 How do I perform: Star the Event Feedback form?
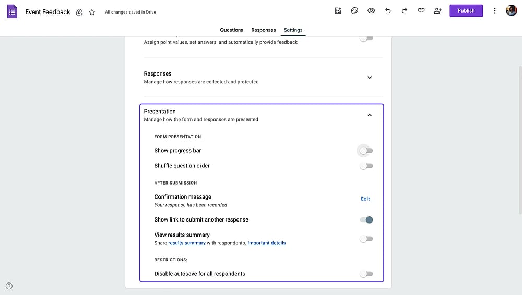click(x=92, y=13)
